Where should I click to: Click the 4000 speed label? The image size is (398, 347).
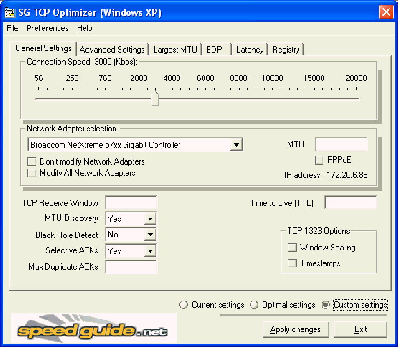coord(172,78)
